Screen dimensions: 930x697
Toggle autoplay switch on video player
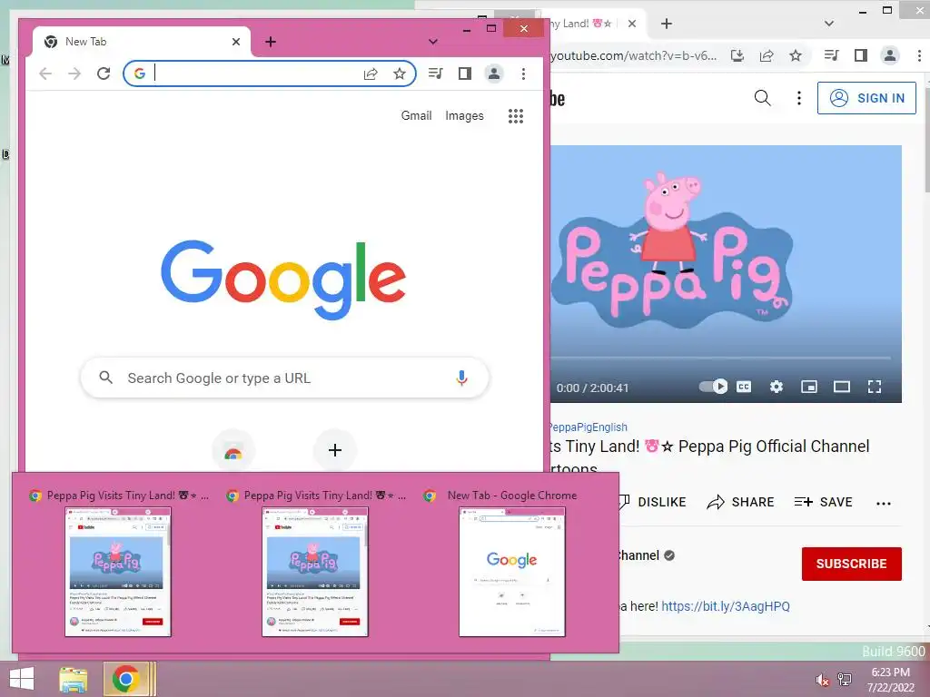coord(713,387)
